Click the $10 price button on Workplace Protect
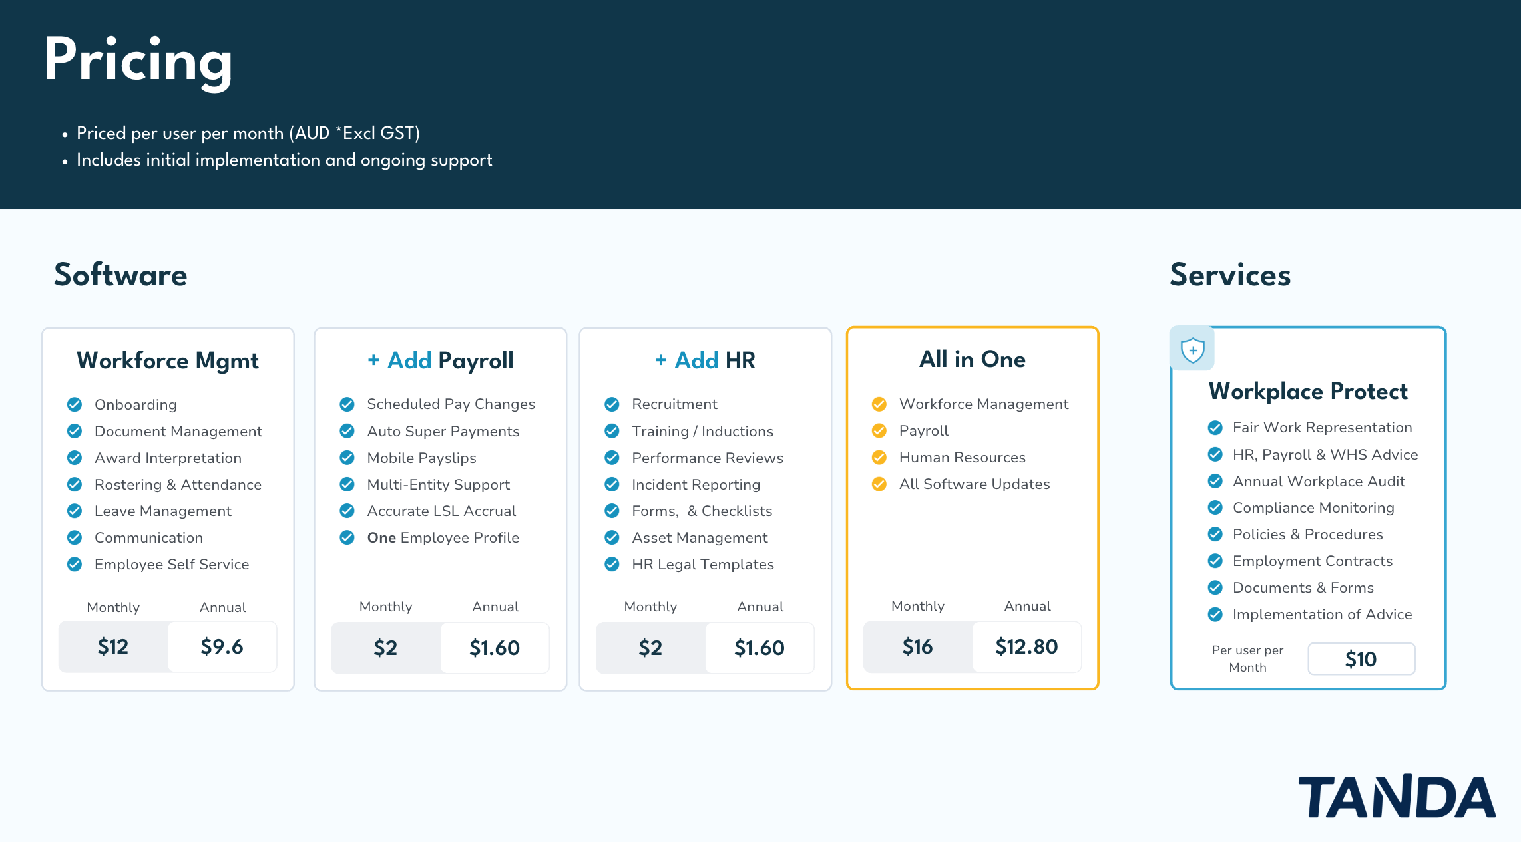Screen dimensions: 1521x842 tap(1361, 659)
